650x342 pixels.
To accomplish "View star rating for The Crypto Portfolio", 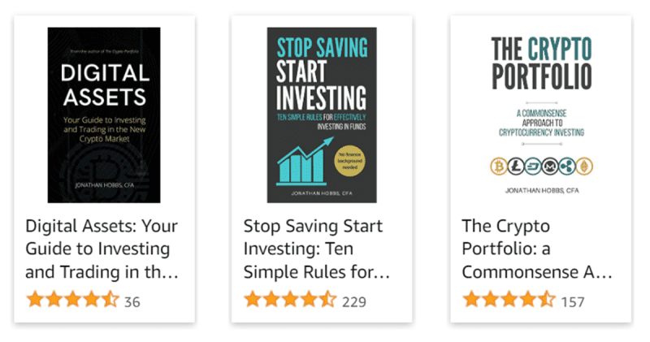I will 509,299.
